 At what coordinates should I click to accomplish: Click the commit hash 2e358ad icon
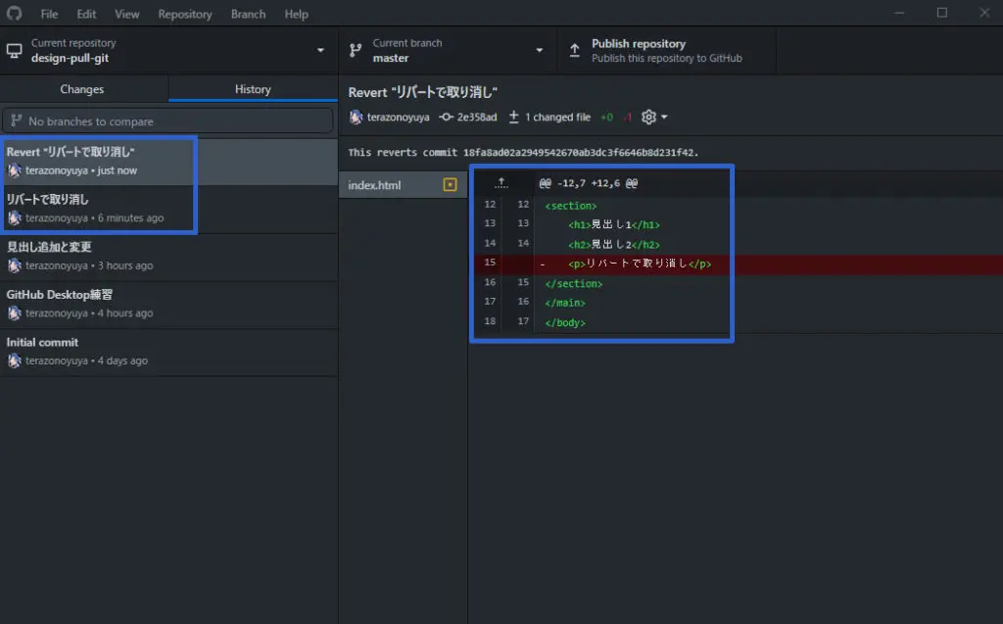click(447, 118)
